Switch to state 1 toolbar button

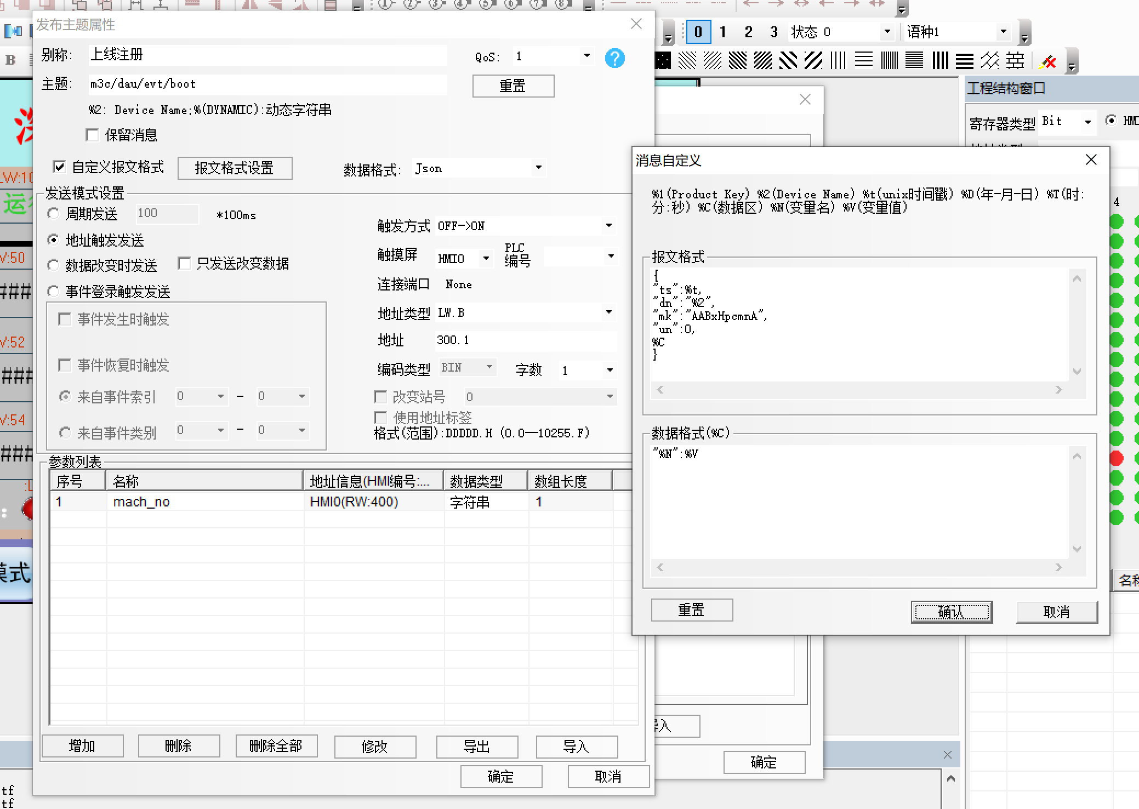point(723,32)
